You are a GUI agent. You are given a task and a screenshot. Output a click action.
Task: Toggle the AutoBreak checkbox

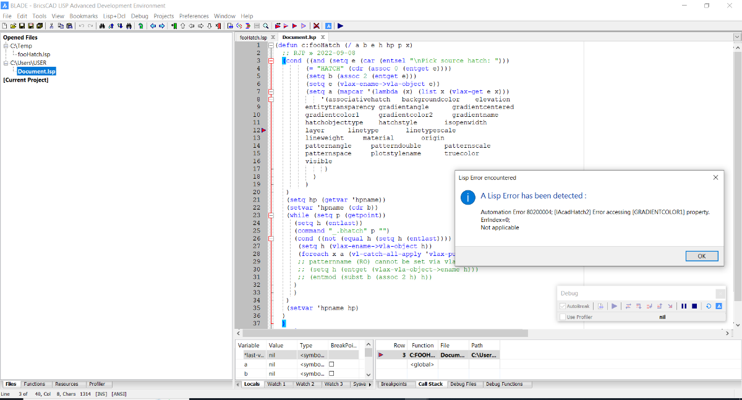[x=562, y=306]
